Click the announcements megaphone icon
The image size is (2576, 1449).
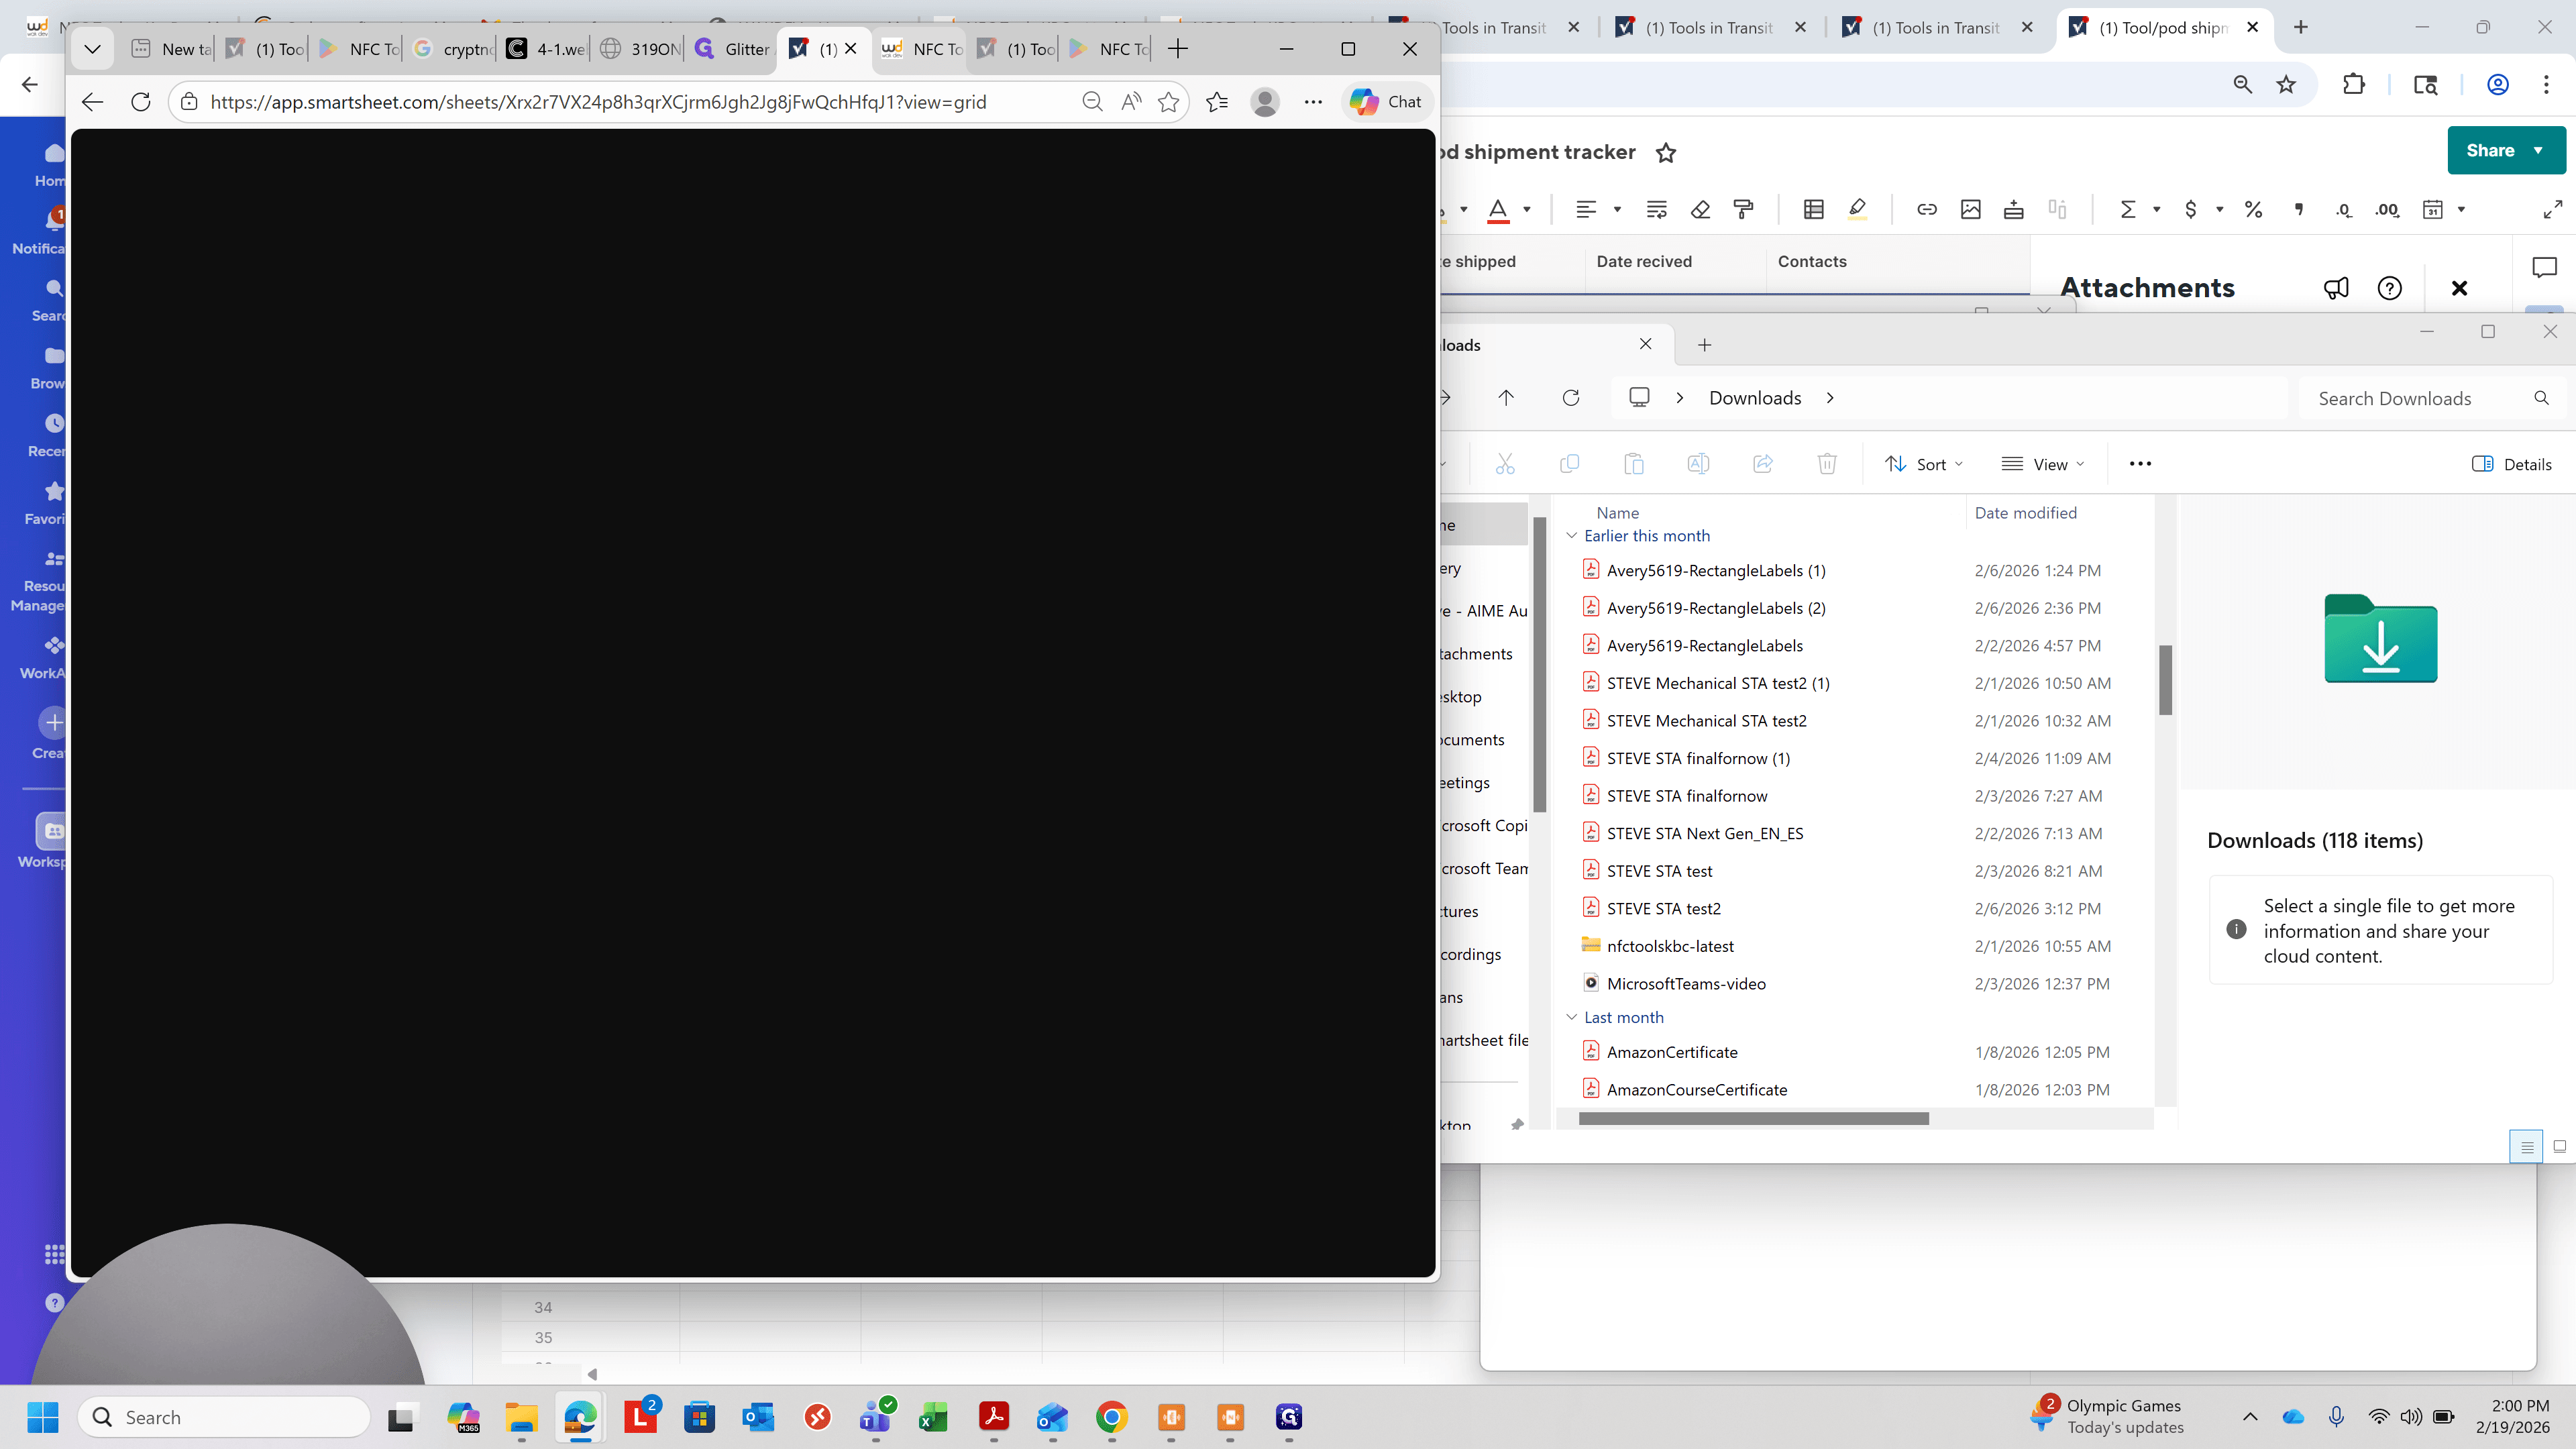click(x=2336, y=289)
